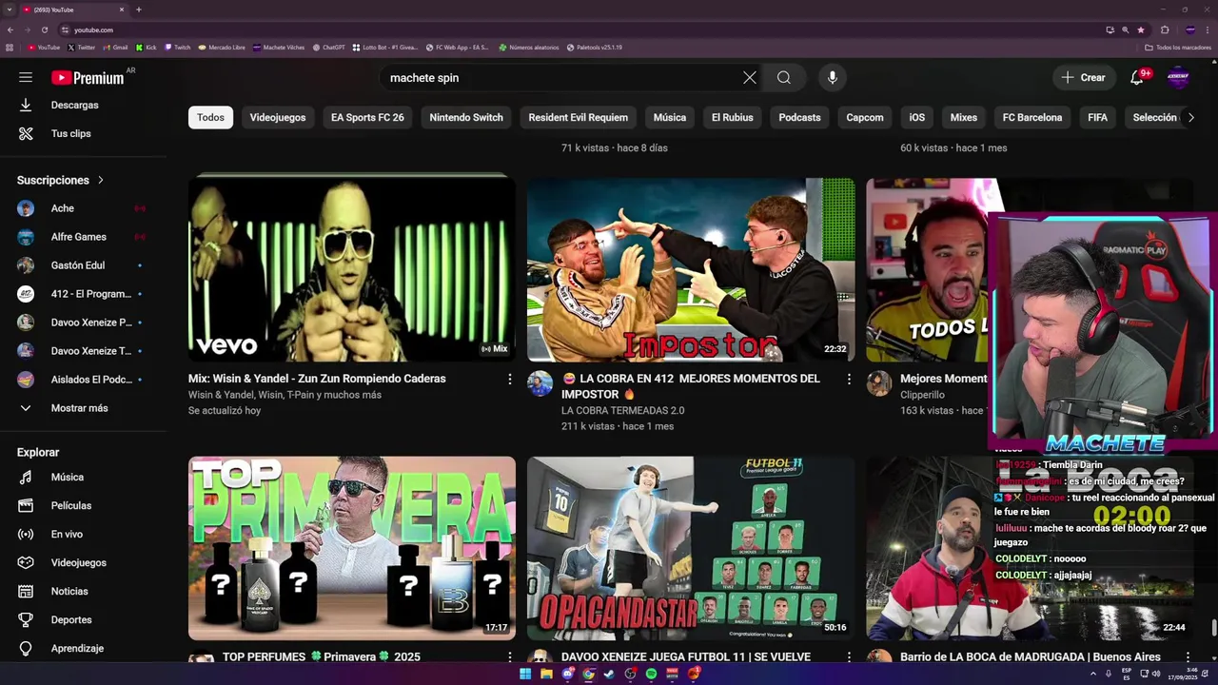
Task: Open the LA COBRA TERMEADAS 2.0 channel name
Action: [x=622, y=411]
